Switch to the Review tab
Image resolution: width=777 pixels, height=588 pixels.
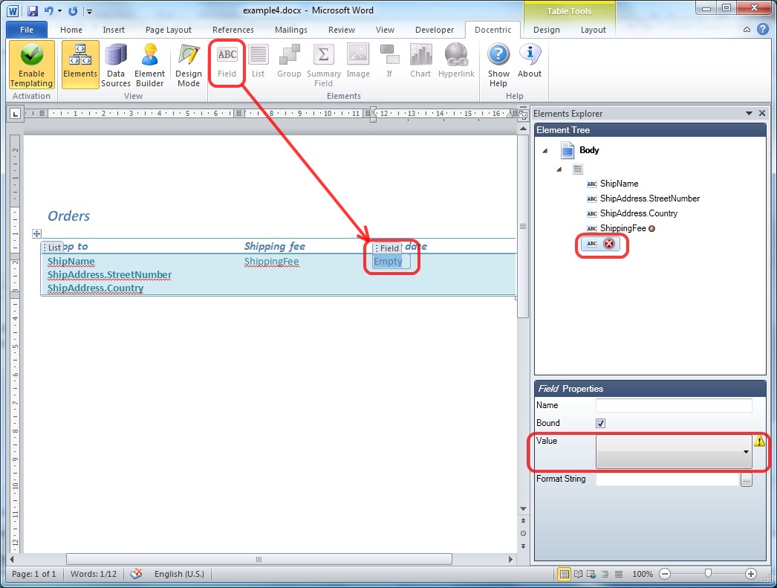(x=342, y=30)
